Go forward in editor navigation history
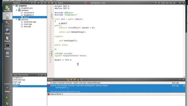188x106 pixels. (x=52, y=3)
